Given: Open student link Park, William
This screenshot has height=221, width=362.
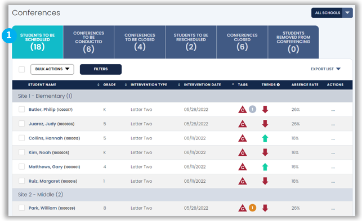Looking at the screenshot, I should [x=52, y=208].
